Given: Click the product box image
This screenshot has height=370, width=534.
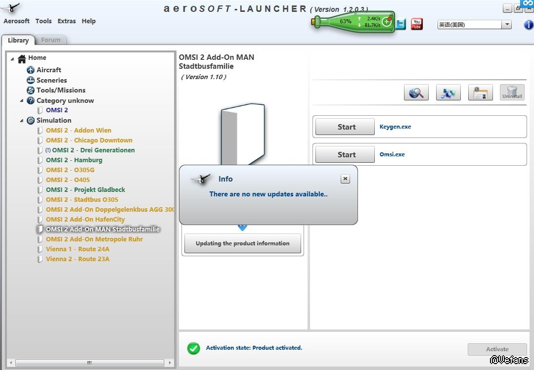Looking at the screenshot, I should click(242, 134).
